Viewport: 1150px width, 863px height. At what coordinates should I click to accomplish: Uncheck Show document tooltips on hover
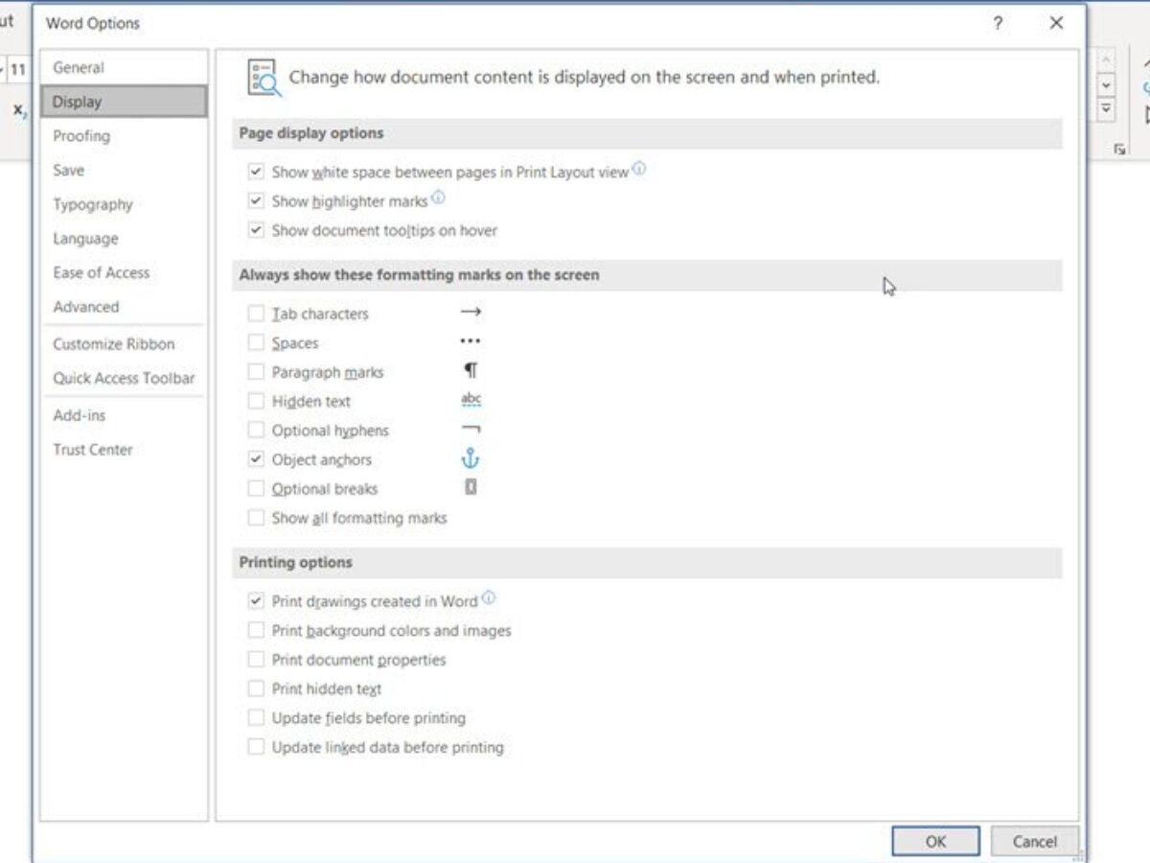(256, 230)
